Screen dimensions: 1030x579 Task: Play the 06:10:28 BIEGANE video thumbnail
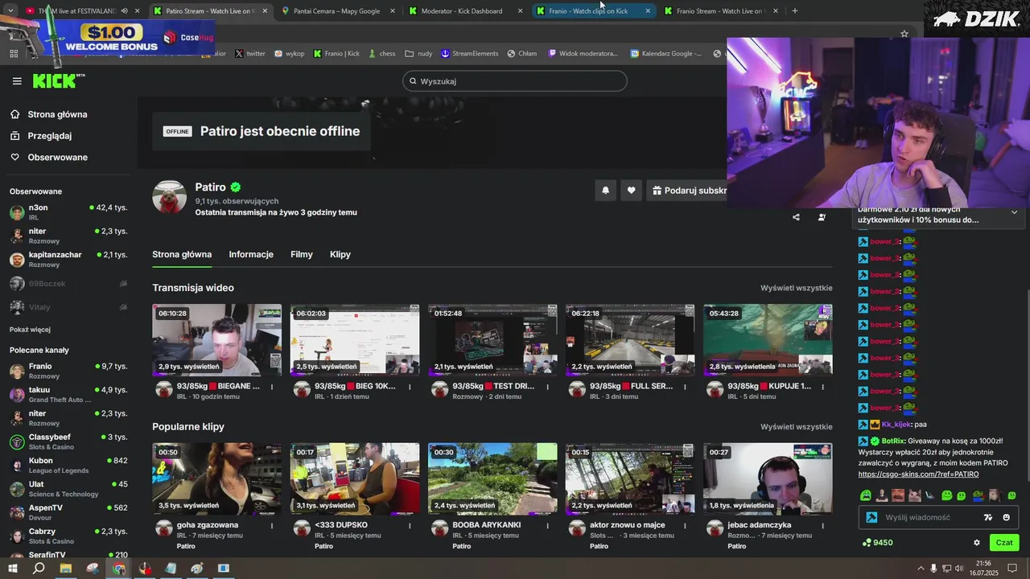(x=216, y=340)
